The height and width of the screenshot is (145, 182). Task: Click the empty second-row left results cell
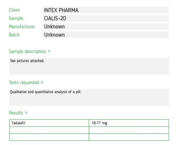(49, 130)
